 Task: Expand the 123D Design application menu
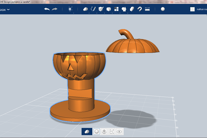tap(5, 9)
